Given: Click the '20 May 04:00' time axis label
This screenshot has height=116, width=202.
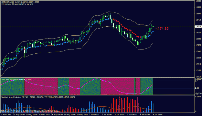Looking at the screenshot, I should 19,114.
